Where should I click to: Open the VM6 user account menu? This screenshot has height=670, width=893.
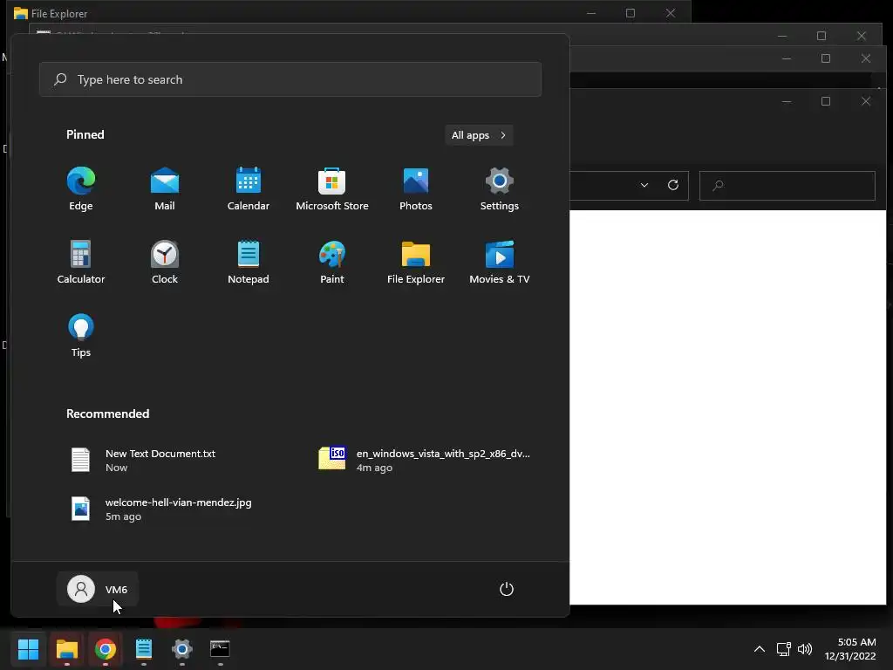click(x=98, y=589)
